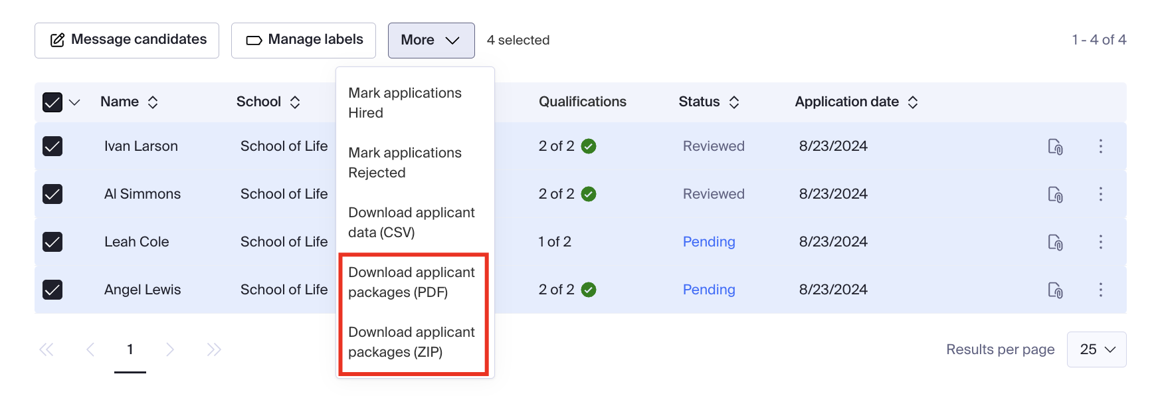Screen dimensions: 1156x396
Task: Click Angel Lewis's name
Action: (142, 290)
